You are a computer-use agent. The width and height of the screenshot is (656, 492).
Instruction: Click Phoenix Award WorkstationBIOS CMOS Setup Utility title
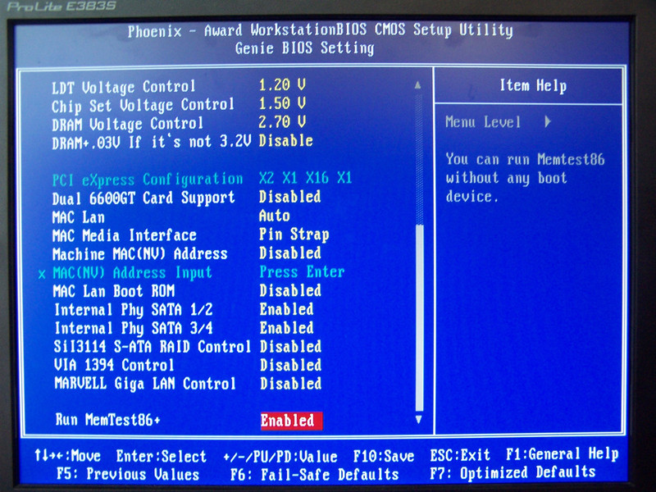[320, 30]
